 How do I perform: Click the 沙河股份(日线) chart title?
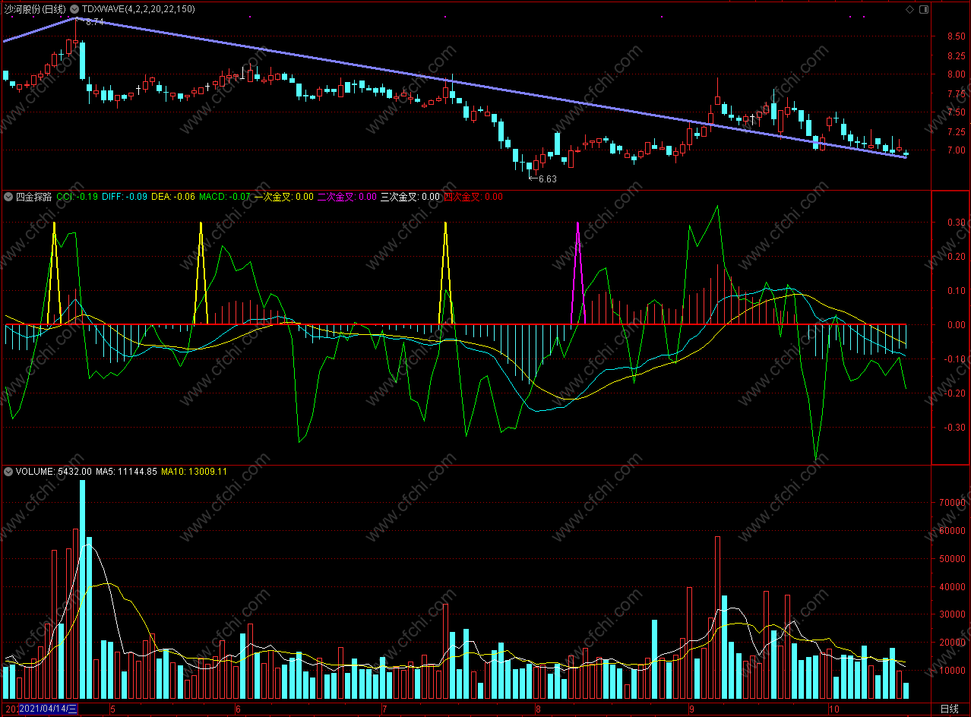tap(35, 9)
